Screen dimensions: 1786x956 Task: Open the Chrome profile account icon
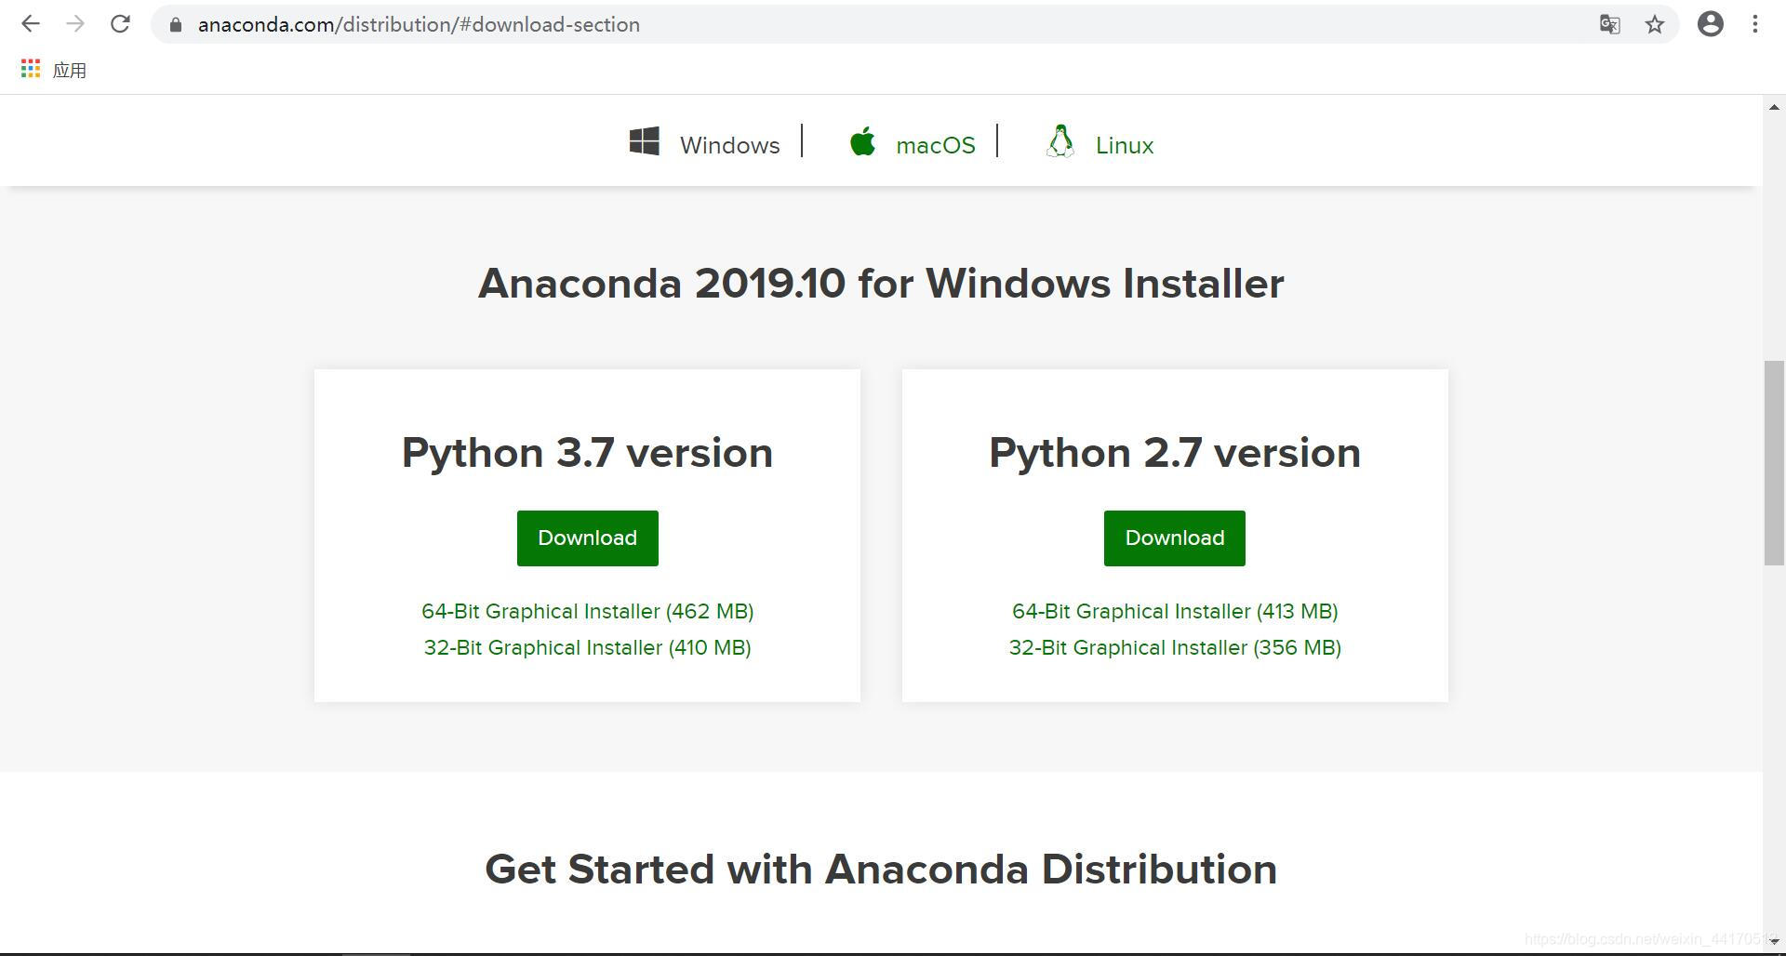[x=1710, y=24]
